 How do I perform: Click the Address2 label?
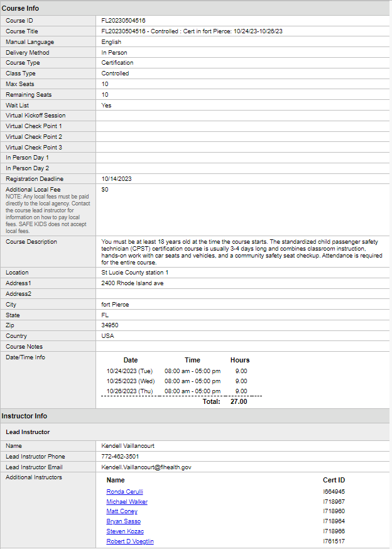pyautogui.click(x=18, y=294)
